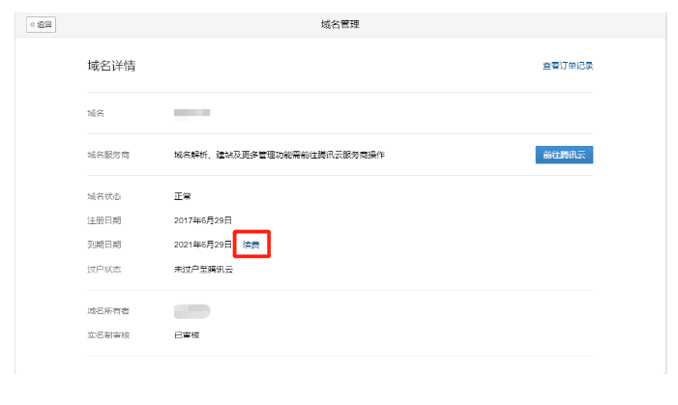This screenshot has height=405, width=678.
Task: Click the 实名制审核 label
Action: point(107,334)
